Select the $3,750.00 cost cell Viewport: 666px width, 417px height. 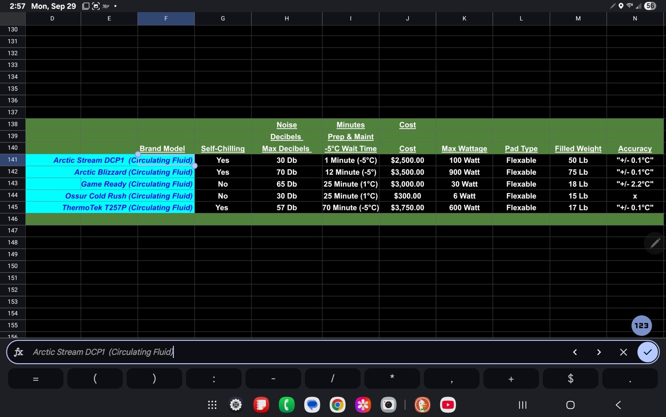tap(407, 208)
